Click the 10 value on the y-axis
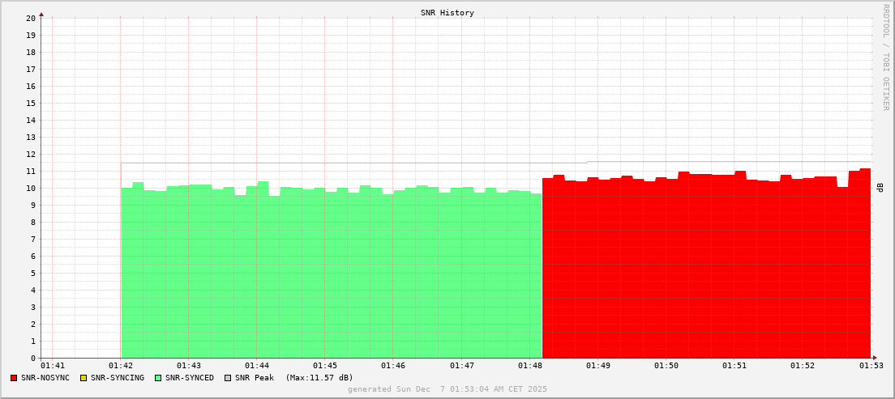The height and width of the screenshot is (399, 895). [31, 188]
